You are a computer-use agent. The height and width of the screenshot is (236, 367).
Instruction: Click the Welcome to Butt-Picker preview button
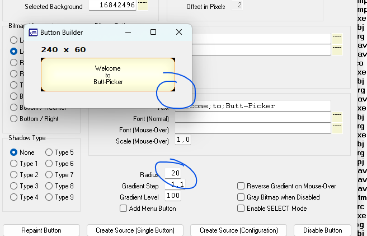click(x=108, y=75)
